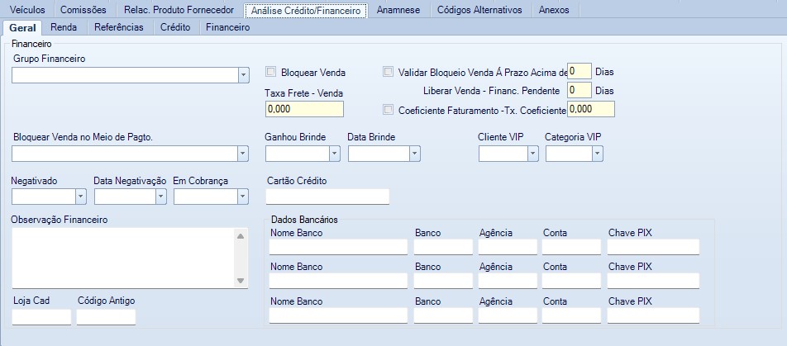Viewport: 787px width, 346px height.
Task: Expand the Grupo Financeiro dropdown
Action: [x=243, y=76]
